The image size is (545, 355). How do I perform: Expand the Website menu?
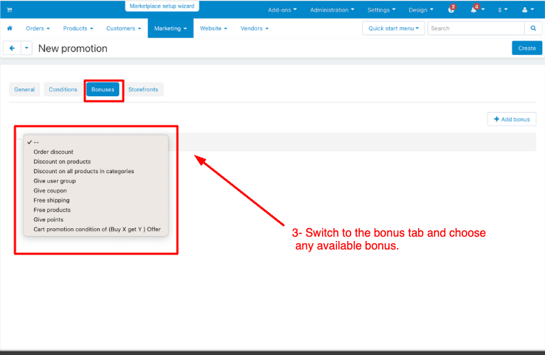[214, 29]
